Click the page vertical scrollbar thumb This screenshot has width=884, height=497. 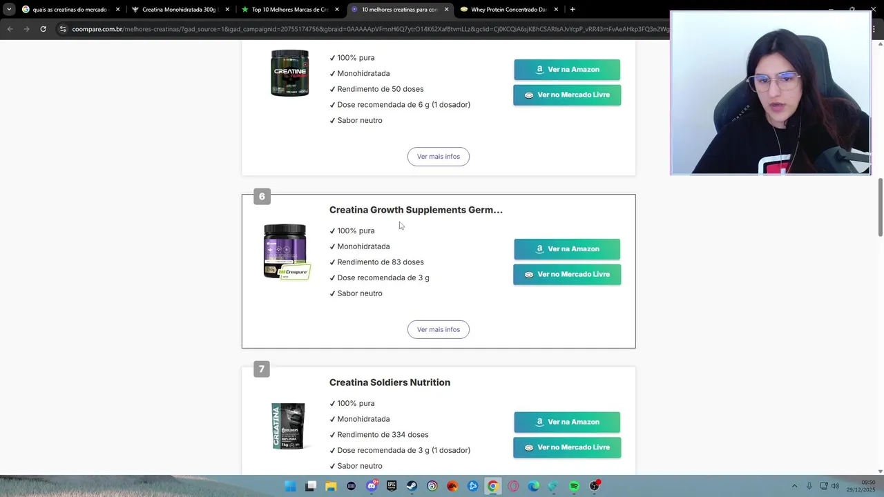pos(880,207)
